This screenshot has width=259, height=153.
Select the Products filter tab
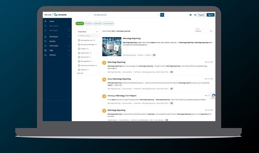pyautogui.click(x=89, y=24)
